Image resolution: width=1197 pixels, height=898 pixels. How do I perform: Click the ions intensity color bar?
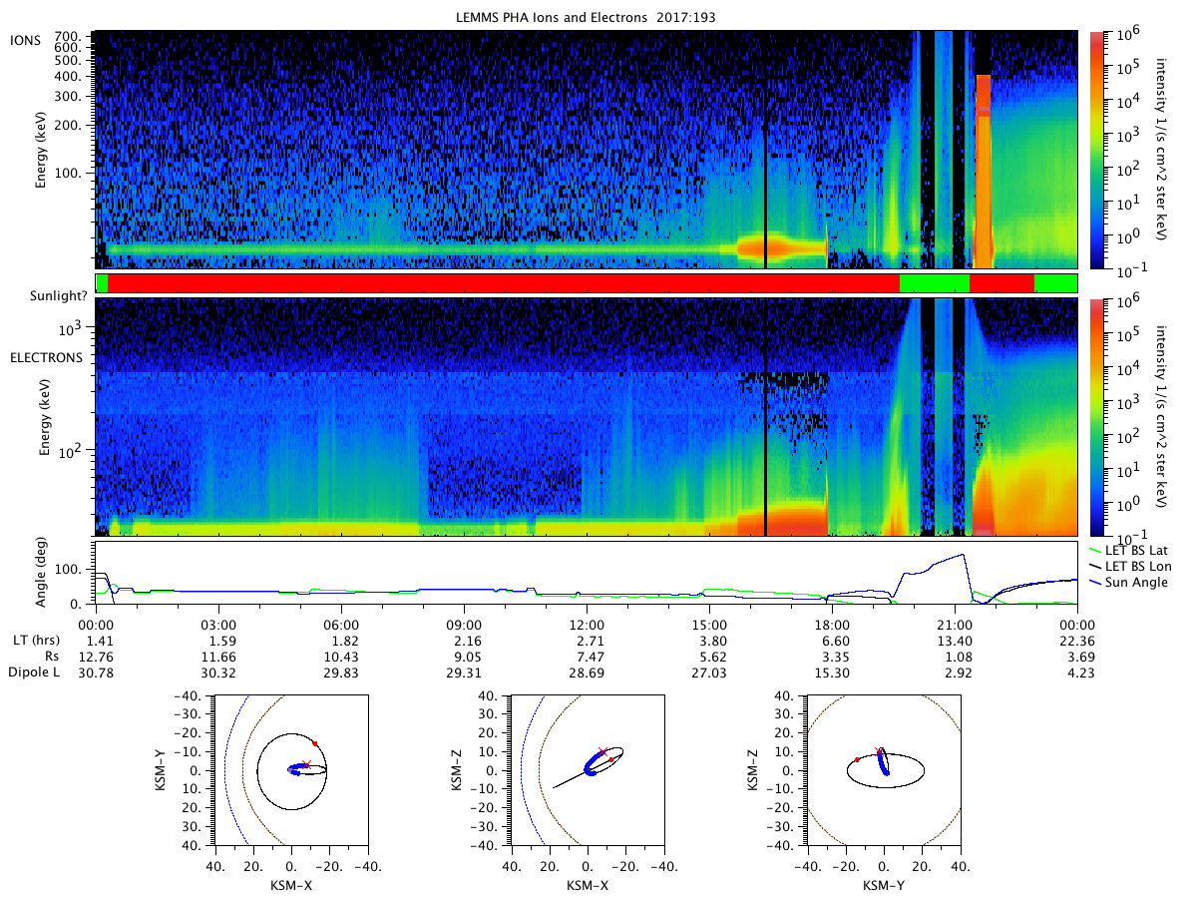(1098, 150)
